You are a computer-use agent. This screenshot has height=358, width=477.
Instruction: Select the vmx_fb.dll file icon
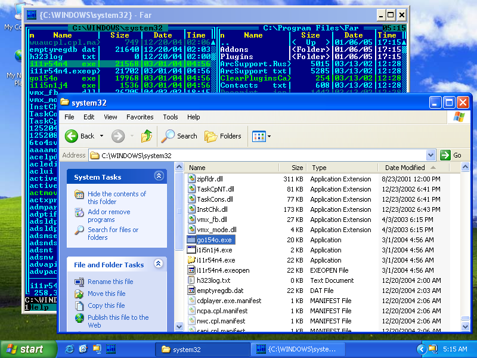point(191,220)
